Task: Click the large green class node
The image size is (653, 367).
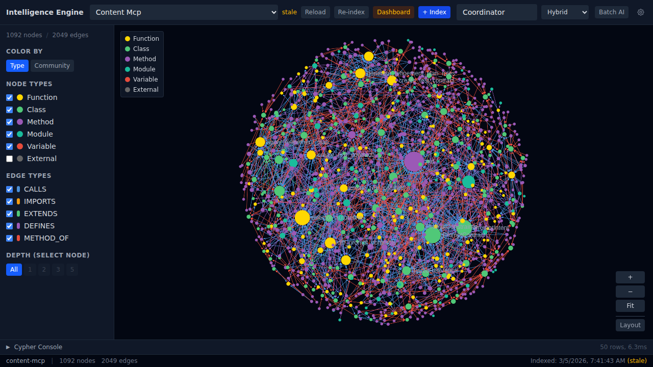Action: 433,235
